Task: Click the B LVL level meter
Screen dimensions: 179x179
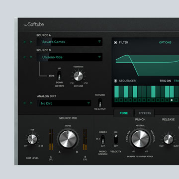Action: [85, 140]
